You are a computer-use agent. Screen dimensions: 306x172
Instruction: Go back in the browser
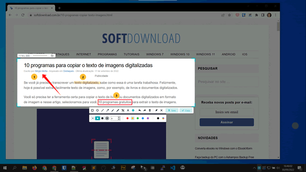(x=10, y=15)
